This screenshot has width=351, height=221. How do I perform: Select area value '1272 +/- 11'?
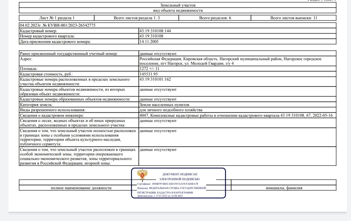pos(149,69)
